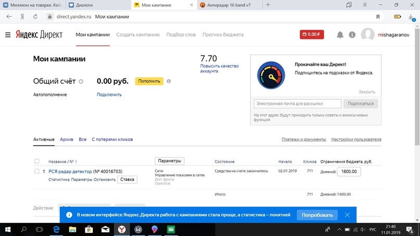Open browser collections icon in title bar

(x=349, y=5)
